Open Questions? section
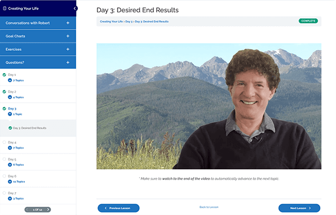The image size is (336, 215). 38,63
